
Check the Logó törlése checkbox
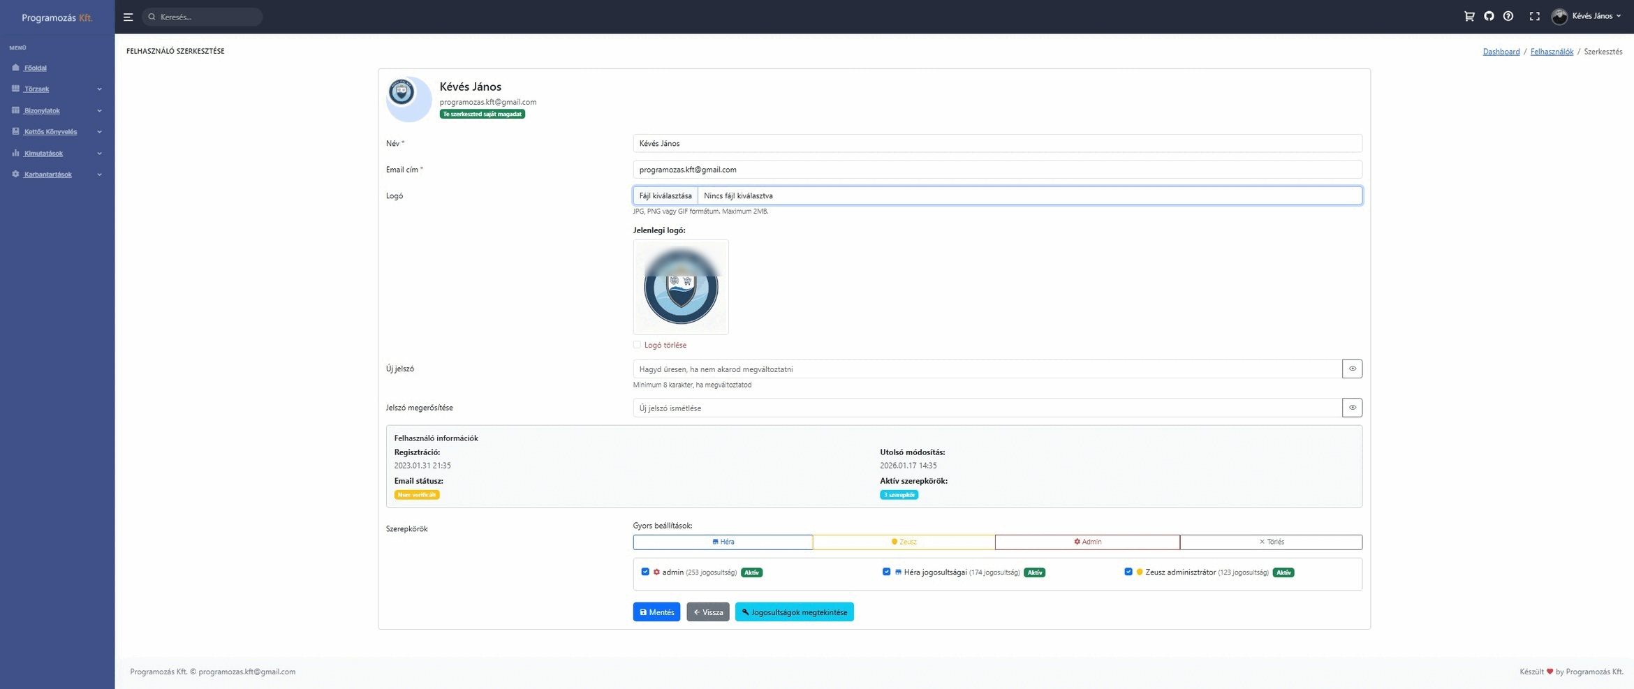(637, 345)
